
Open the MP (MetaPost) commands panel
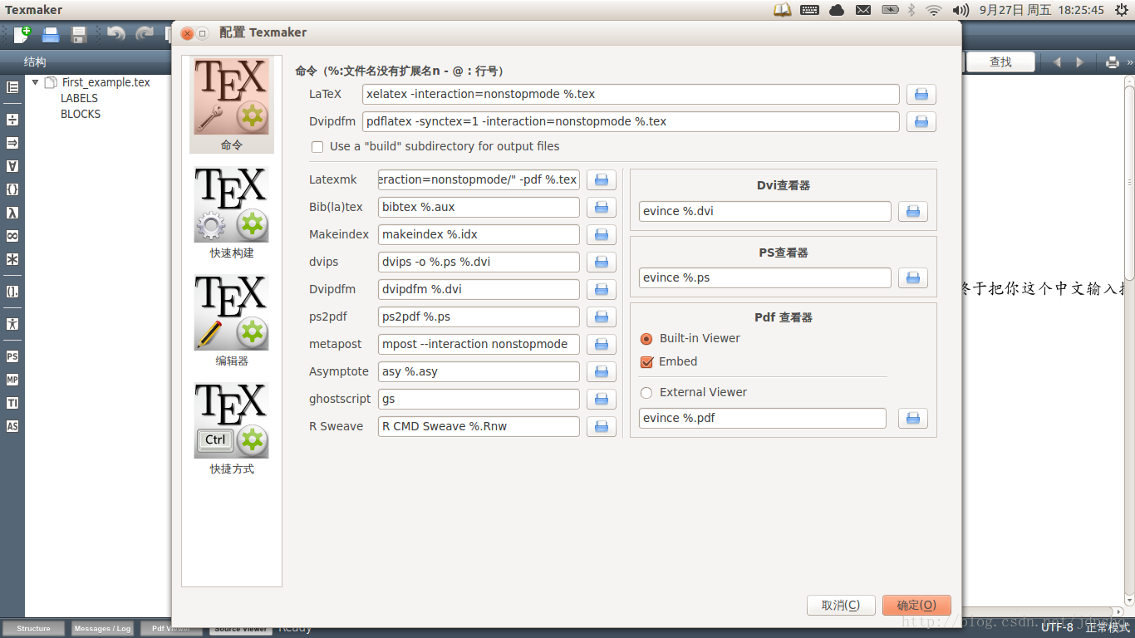(x=12, y=380)
